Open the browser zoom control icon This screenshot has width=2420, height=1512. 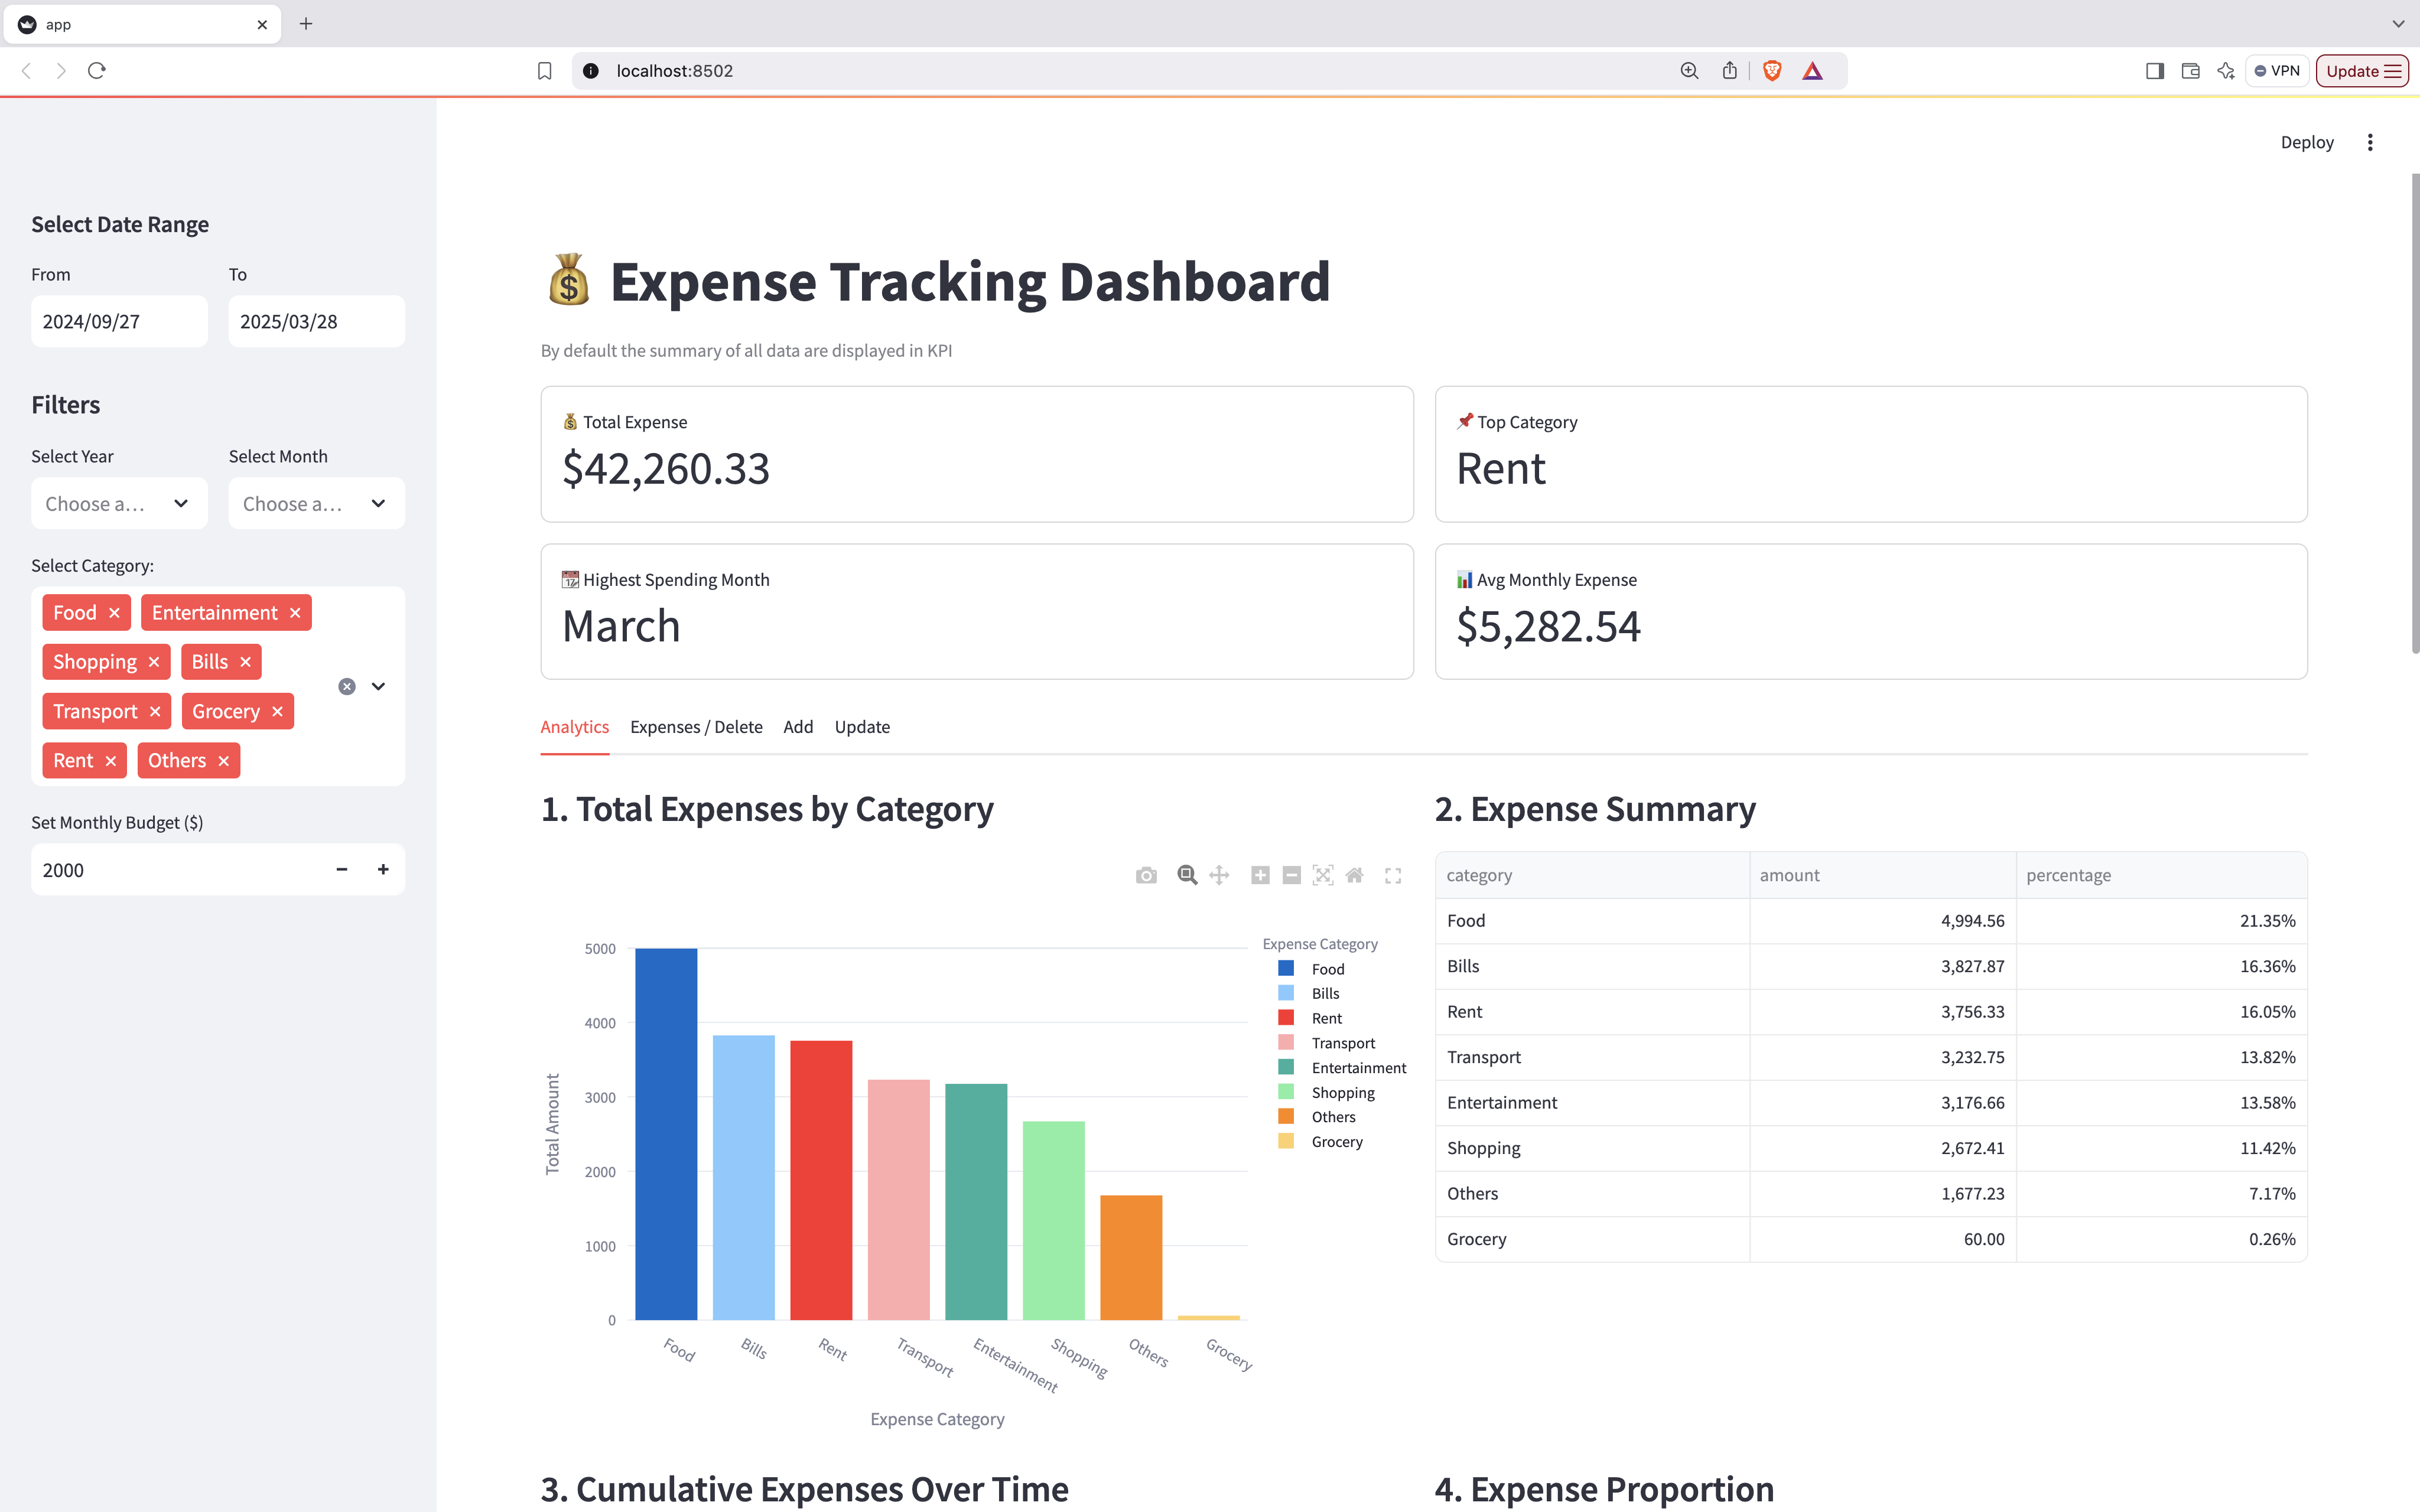[x=1689, y=71]
